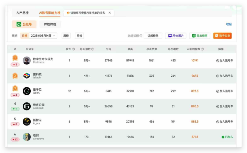Viewport: 247px width, 153px height.
Task: Click the 967.5 index value
Action: click(x=195, y=76)
